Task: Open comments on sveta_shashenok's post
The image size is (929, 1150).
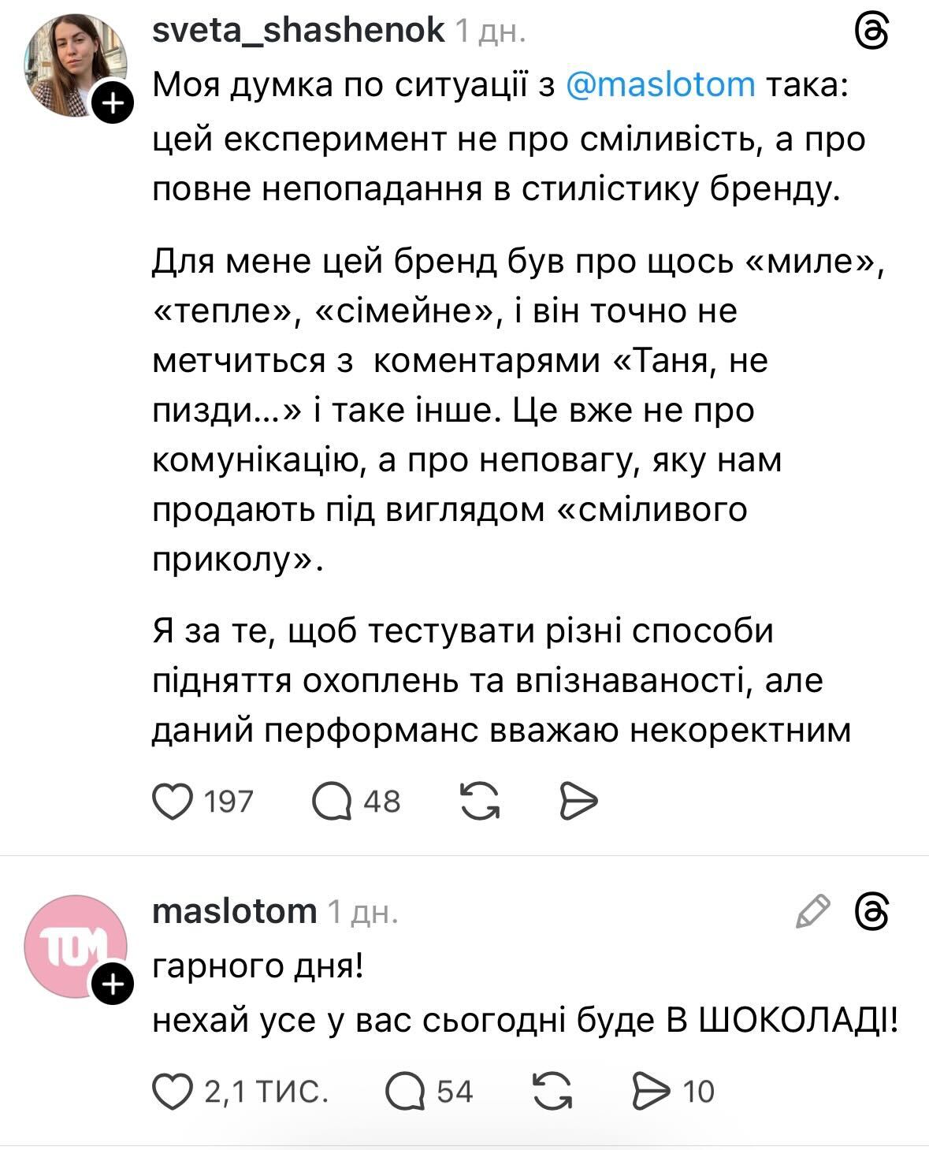Action: pyautogui.click(x=333, y=801)
